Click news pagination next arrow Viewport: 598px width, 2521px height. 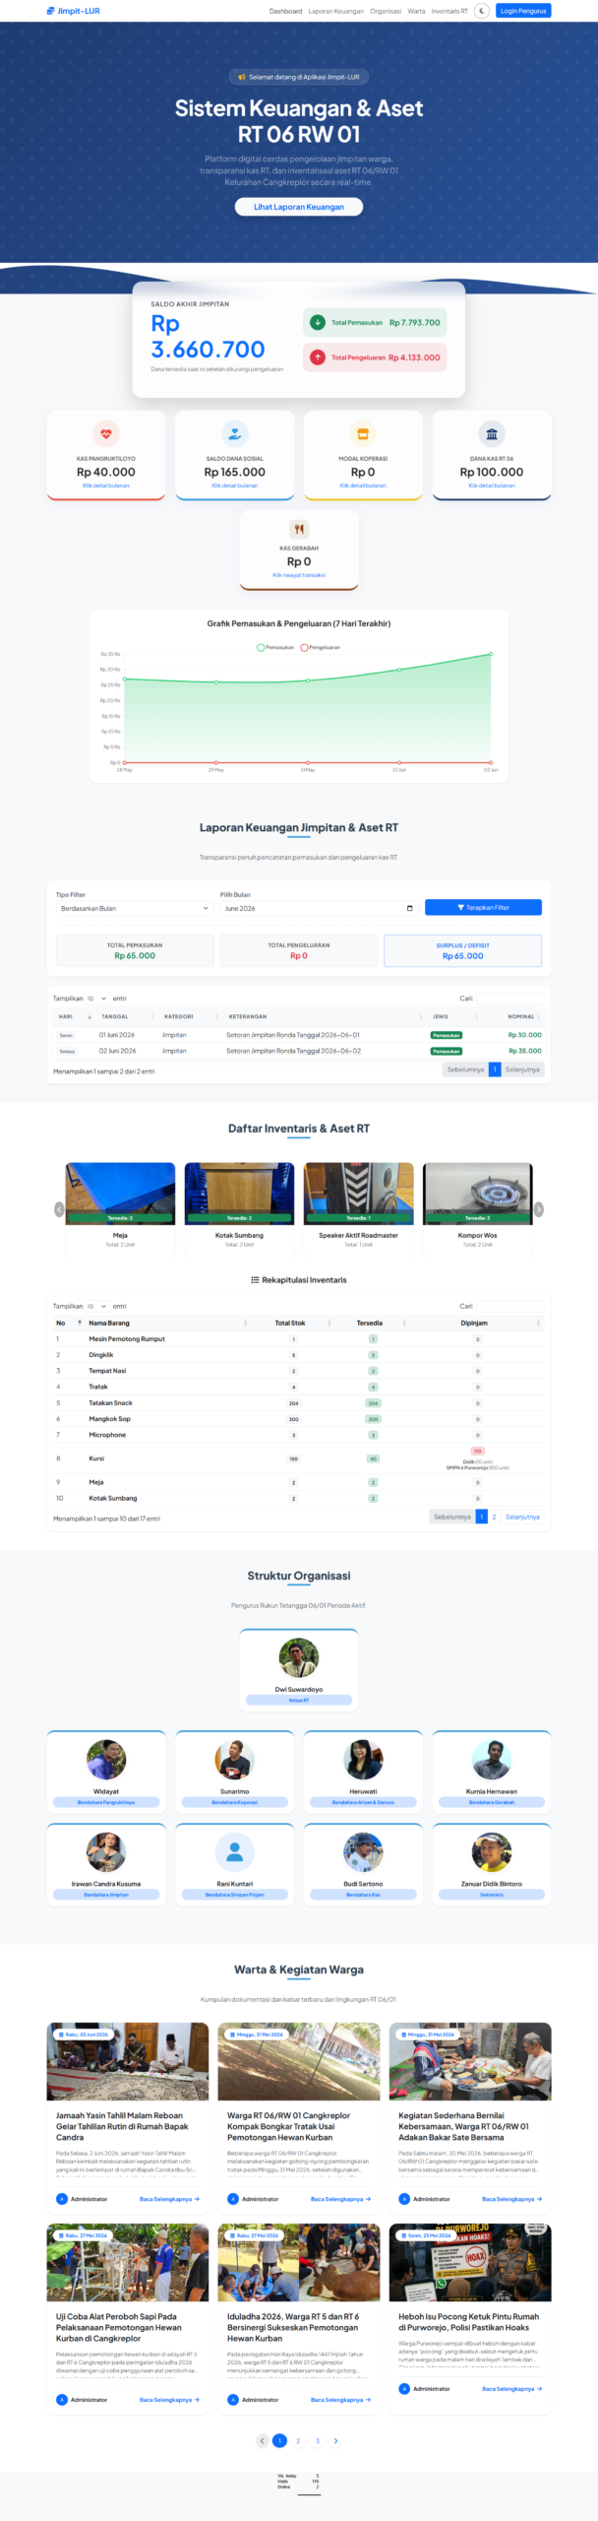coord(335,2441)
